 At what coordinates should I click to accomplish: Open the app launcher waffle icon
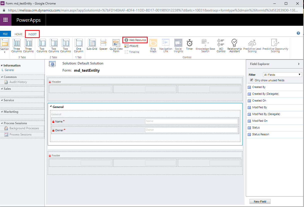coord(5,20)
